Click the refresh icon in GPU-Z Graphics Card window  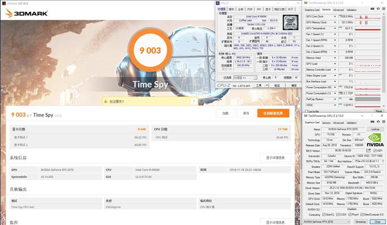pos(378,121)
